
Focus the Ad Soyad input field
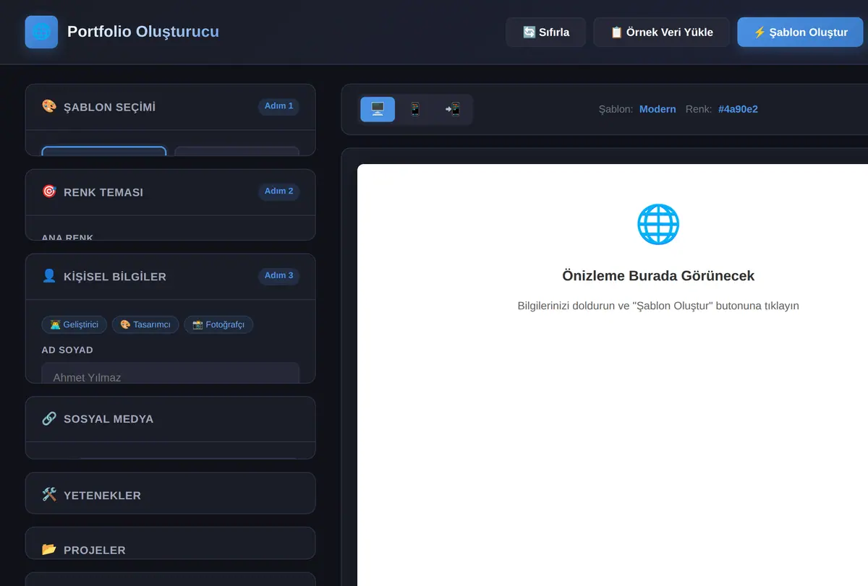pyautogui.click(x=171, y=374)
